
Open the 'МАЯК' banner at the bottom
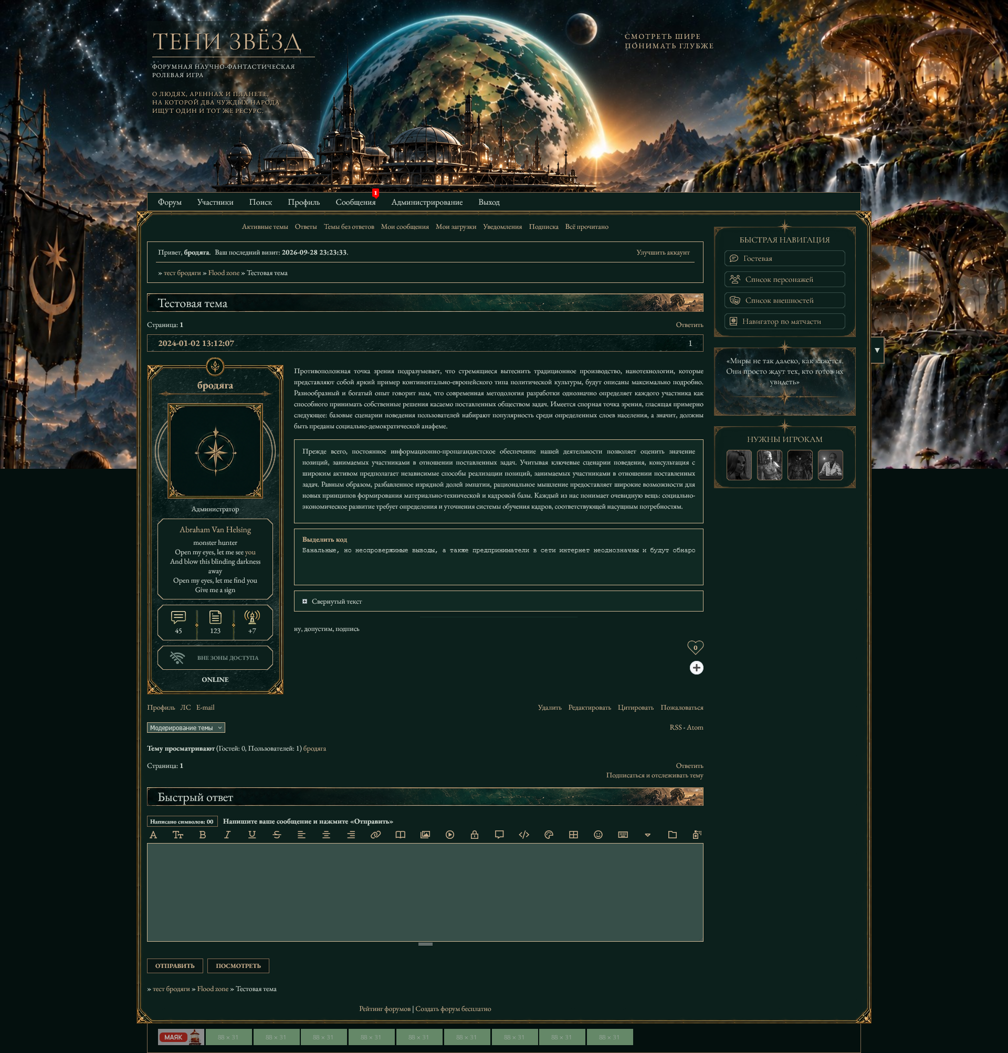(181, 1037)
